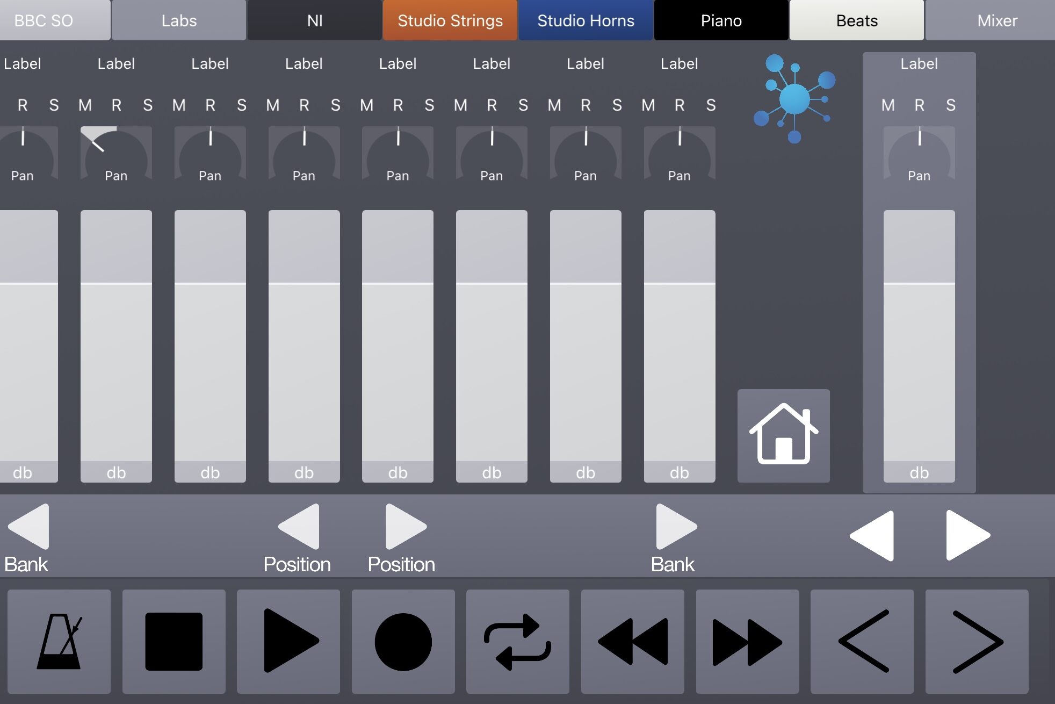Image resolution: width=1055 pixels, height=704 pixels.
Task: Start playback with the play button
Action: coord(288,641)
